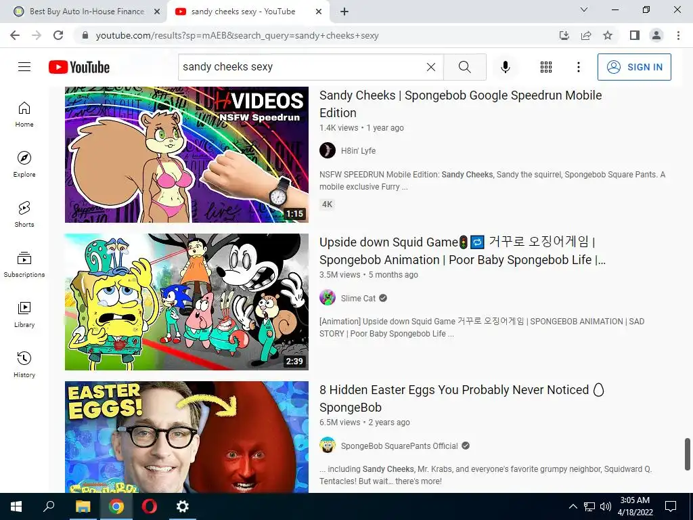This screenshot has height=520, width=693.
Task: Click the '3.5M views' text
Action: point(340,275)
